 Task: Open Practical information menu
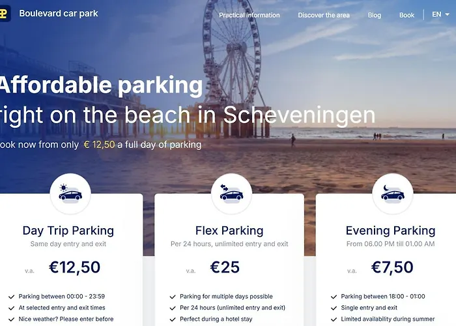(249, 15)
